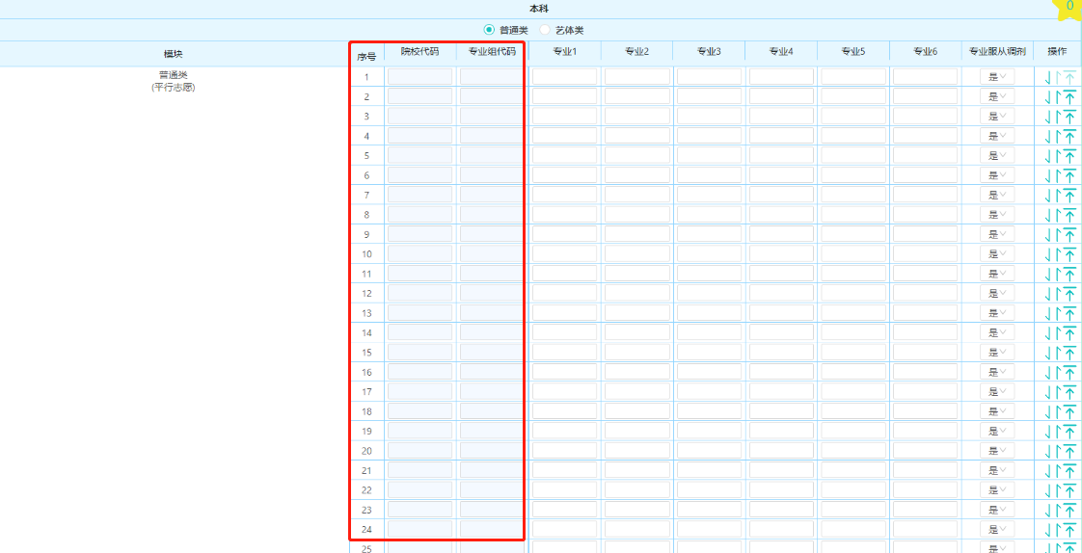Click the yellow star badge icon
The height and width of the screenshot is (553, 1082).
pos(1068,8)
